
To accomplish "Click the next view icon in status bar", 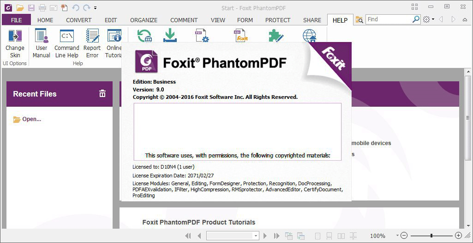I will point(300,236).
